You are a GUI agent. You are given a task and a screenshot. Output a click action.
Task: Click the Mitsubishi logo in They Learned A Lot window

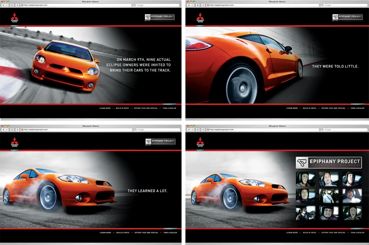click(x=14, y=142)
